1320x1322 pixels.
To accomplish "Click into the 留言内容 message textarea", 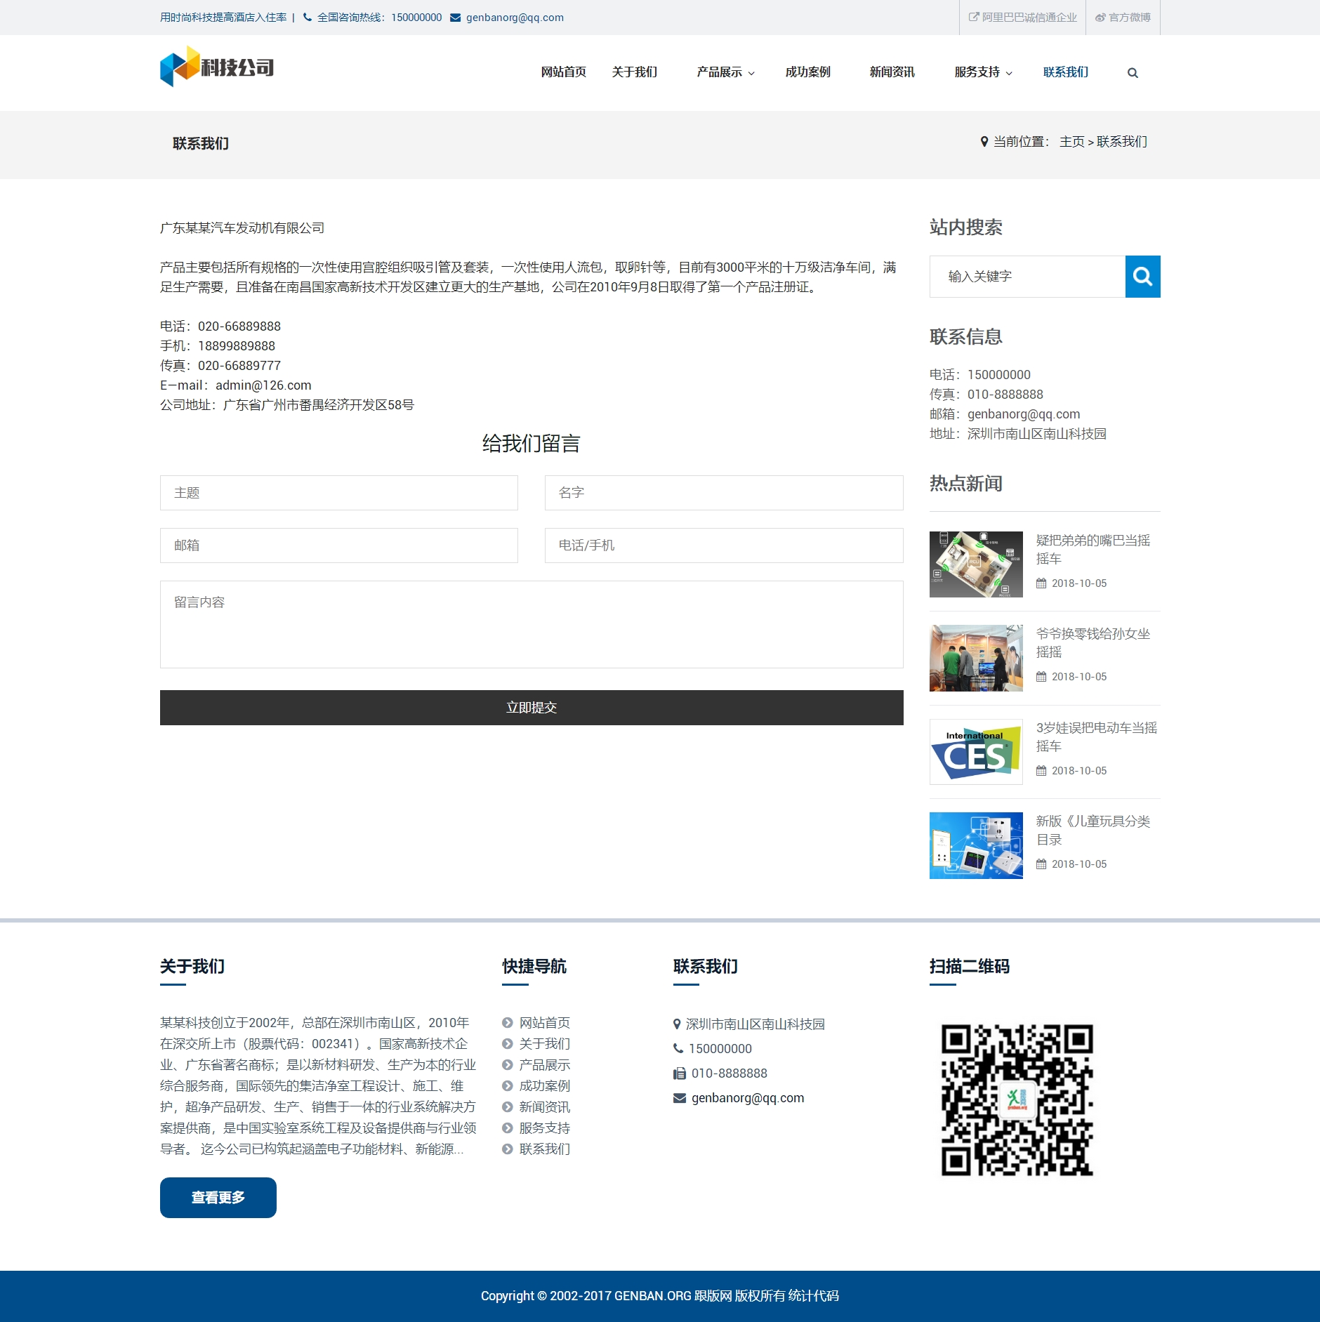I will [x=532, y=624].
